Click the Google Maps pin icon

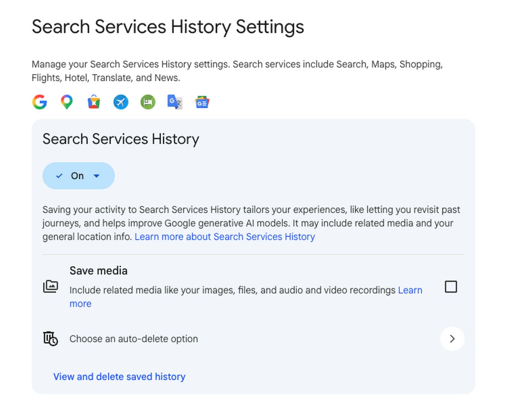(x=66, y=102)
